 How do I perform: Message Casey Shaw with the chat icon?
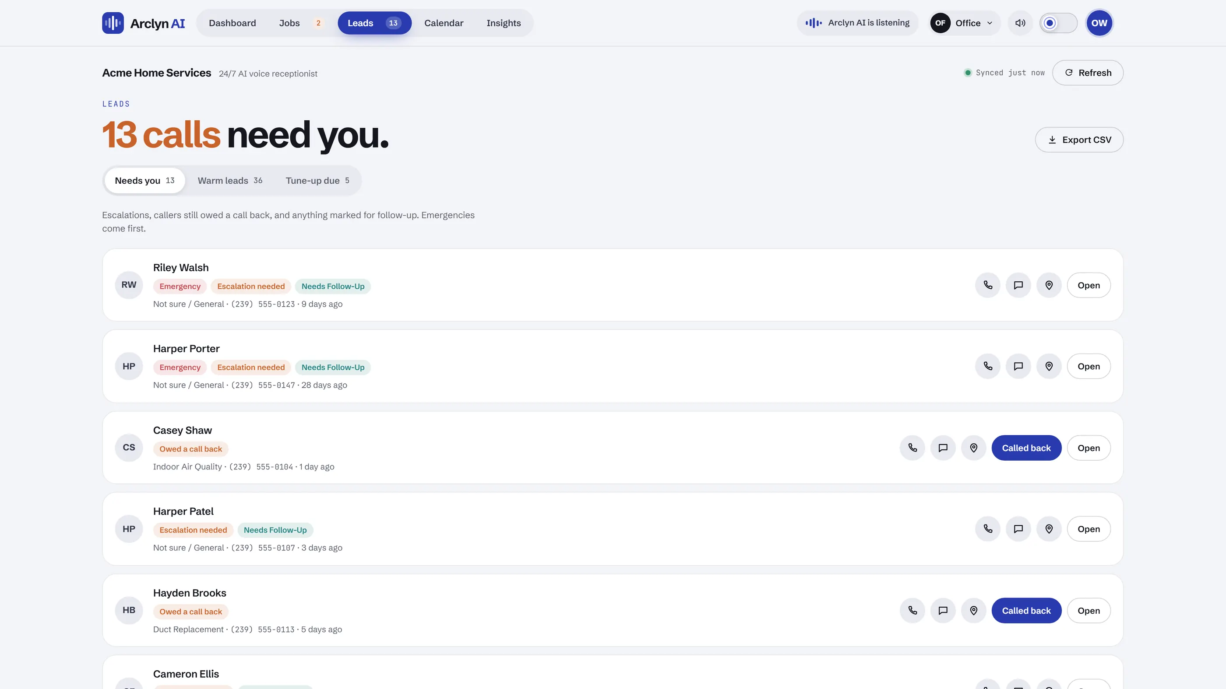(943, 448)
